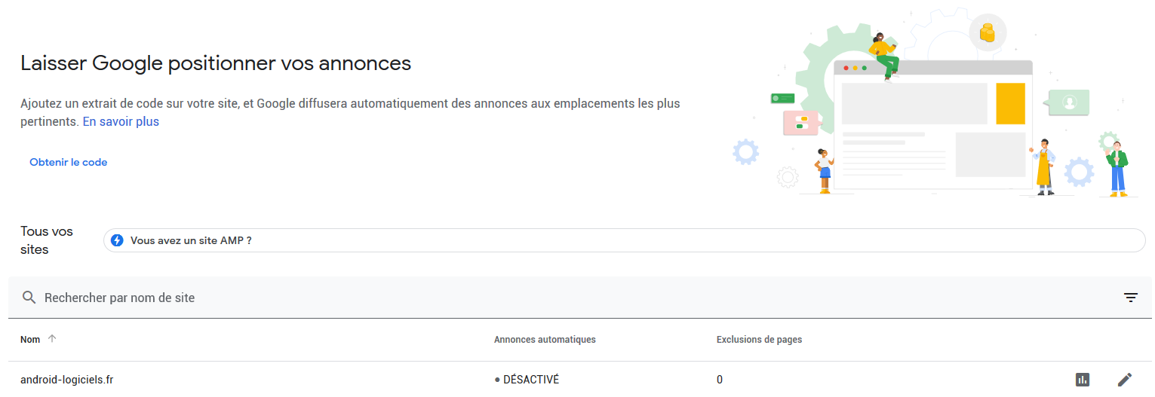Click "Annonces automatiques" column header
The height and width of the screenshot is (397, 1155).
pyautogui.click(x=545, y=340)
